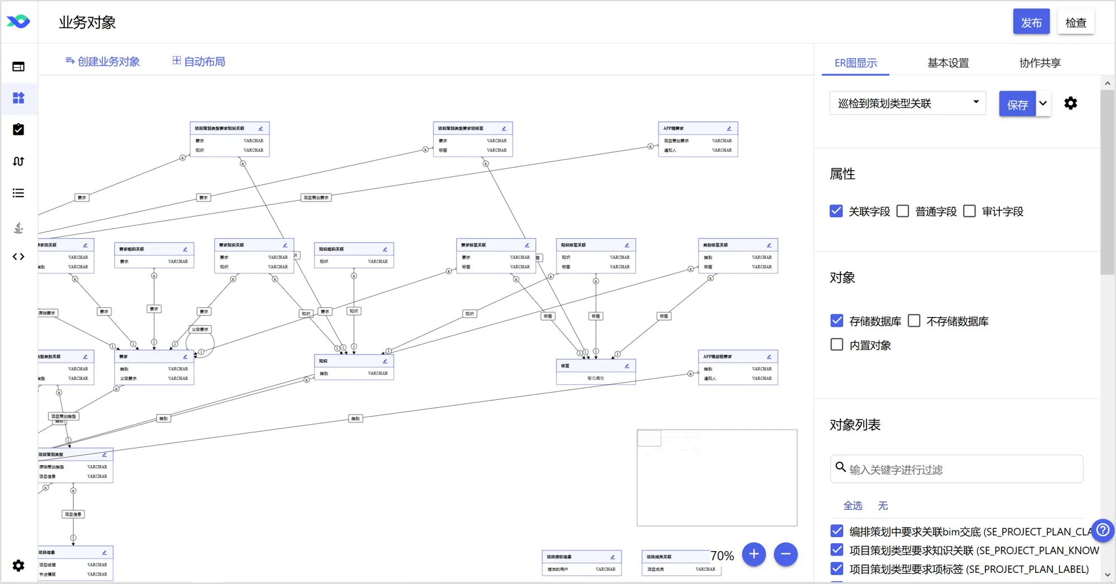
Task: Click the 检查 check button
Action: [x=1076, y=22]
